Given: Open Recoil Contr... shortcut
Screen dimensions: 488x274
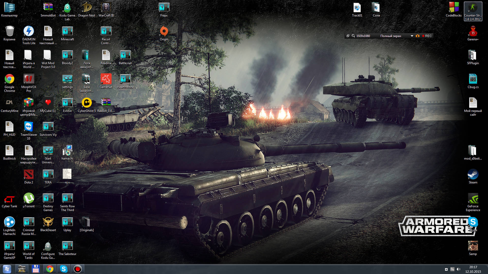Looking at the screenshot, I should (106, 35).
